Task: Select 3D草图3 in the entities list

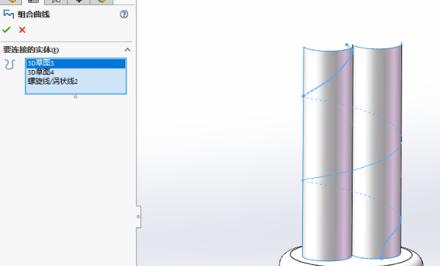Action: [x=76, y=63]
